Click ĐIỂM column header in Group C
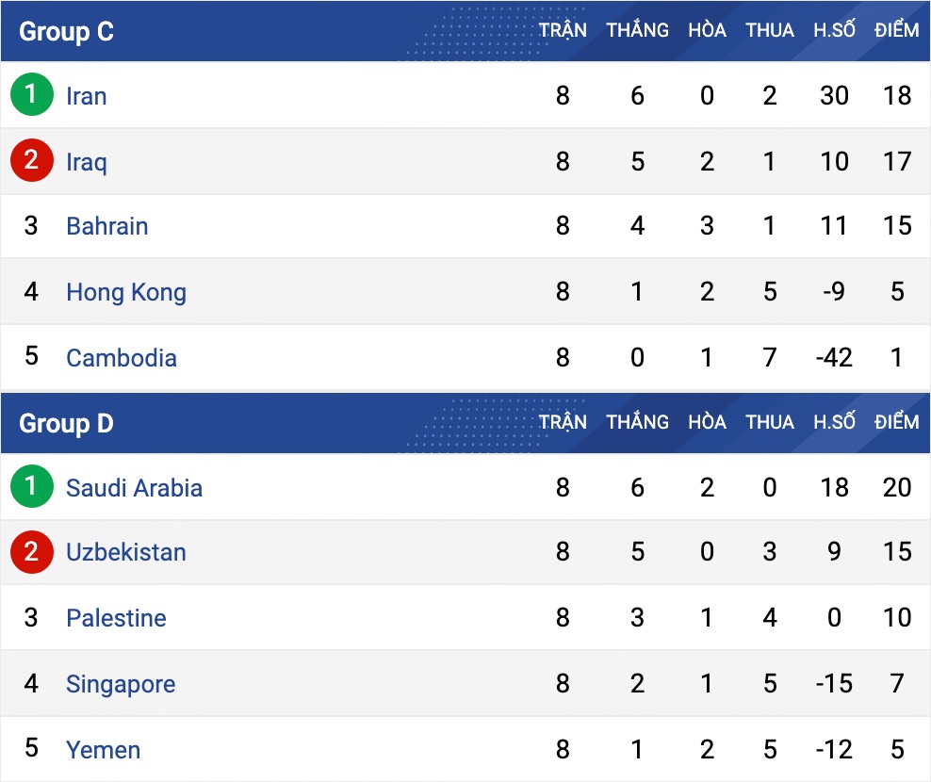The width and height of the screenshot is (931, 782). coord(896,30)
